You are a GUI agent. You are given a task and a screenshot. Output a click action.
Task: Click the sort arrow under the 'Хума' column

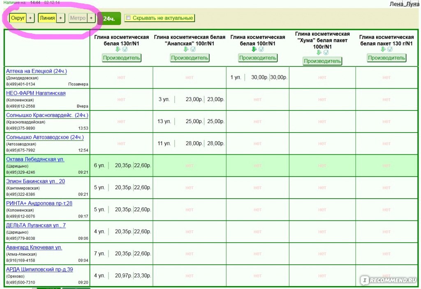click(x=319, y=53)
